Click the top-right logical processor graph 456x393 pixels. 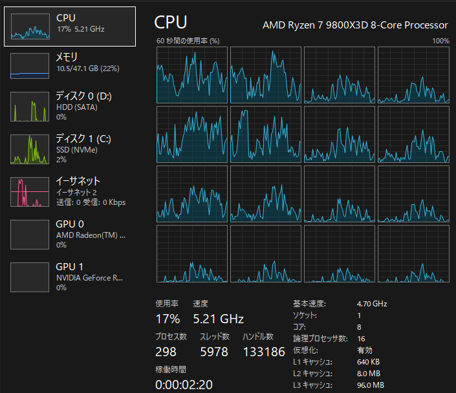(x=413, y=75)
